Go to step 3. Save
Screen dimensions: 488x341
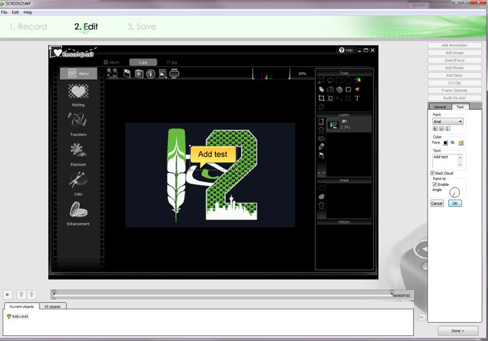pyautogui.click(x=142, y=27)
